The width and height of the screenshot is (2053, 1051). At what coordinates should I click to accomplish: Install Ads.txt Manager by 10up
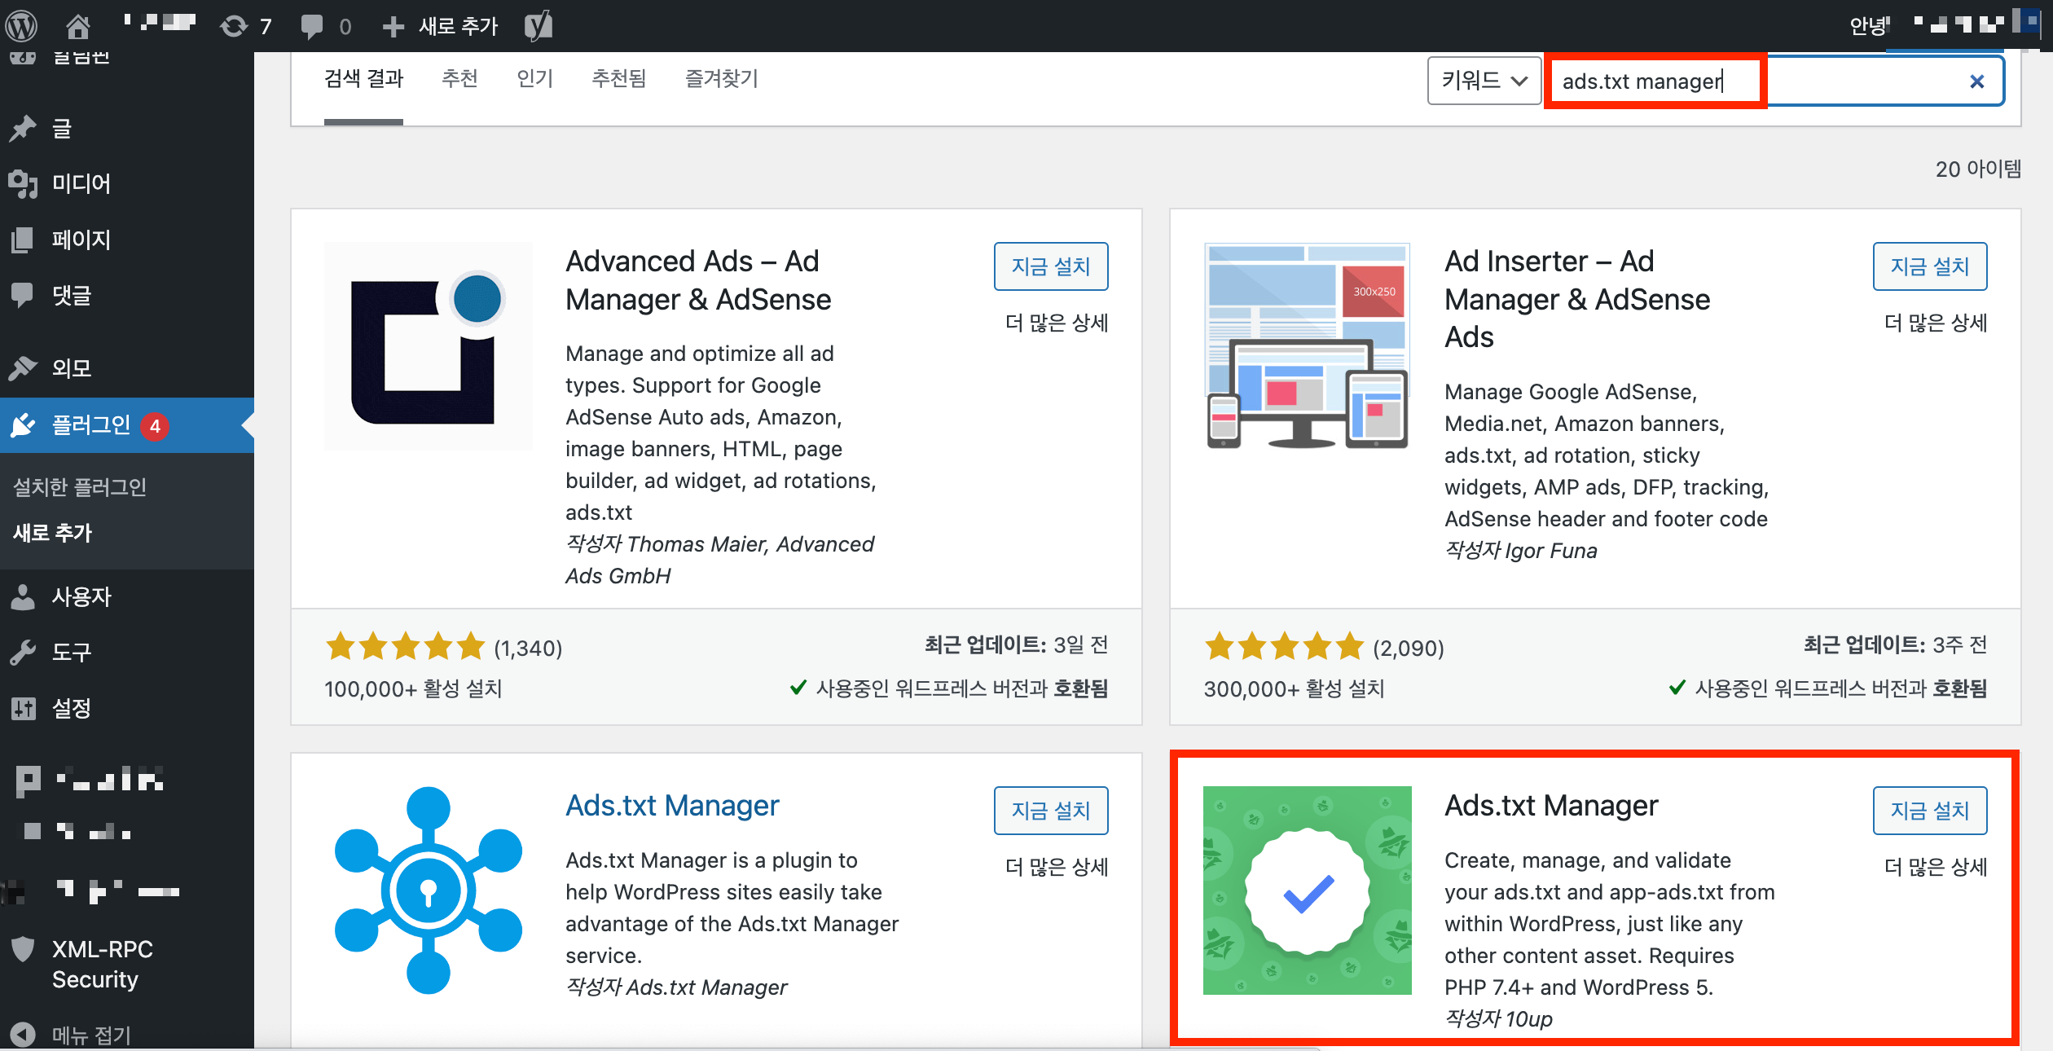[1929, 811]
